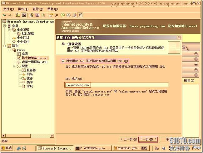Select the 常规 tree item
Image resolution: width=203 pixels, height=153 pixels.
pos(30,86)
